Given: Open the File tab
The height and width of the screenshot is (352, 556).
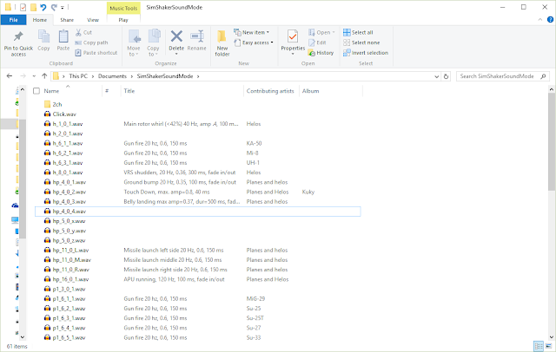Looking at the screenshot, I should tap(13, 20).
